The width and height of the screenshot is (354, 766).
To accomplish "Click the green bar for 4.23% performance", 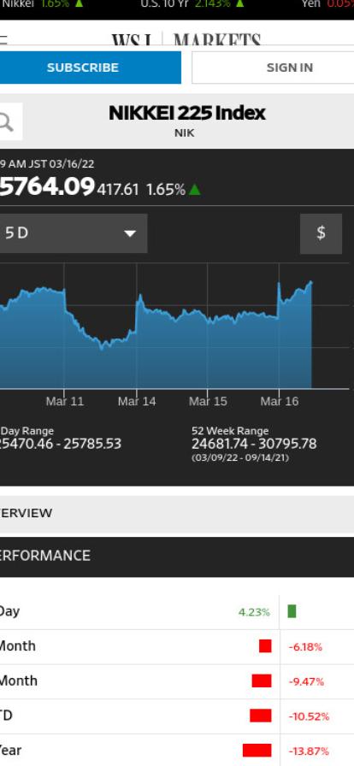I will click(292, 611).
